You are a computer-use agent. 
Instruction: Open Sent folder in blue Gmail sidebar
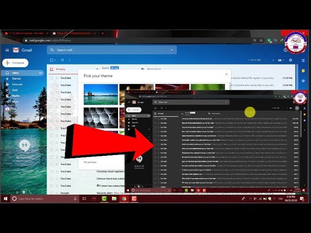(15, 90)
